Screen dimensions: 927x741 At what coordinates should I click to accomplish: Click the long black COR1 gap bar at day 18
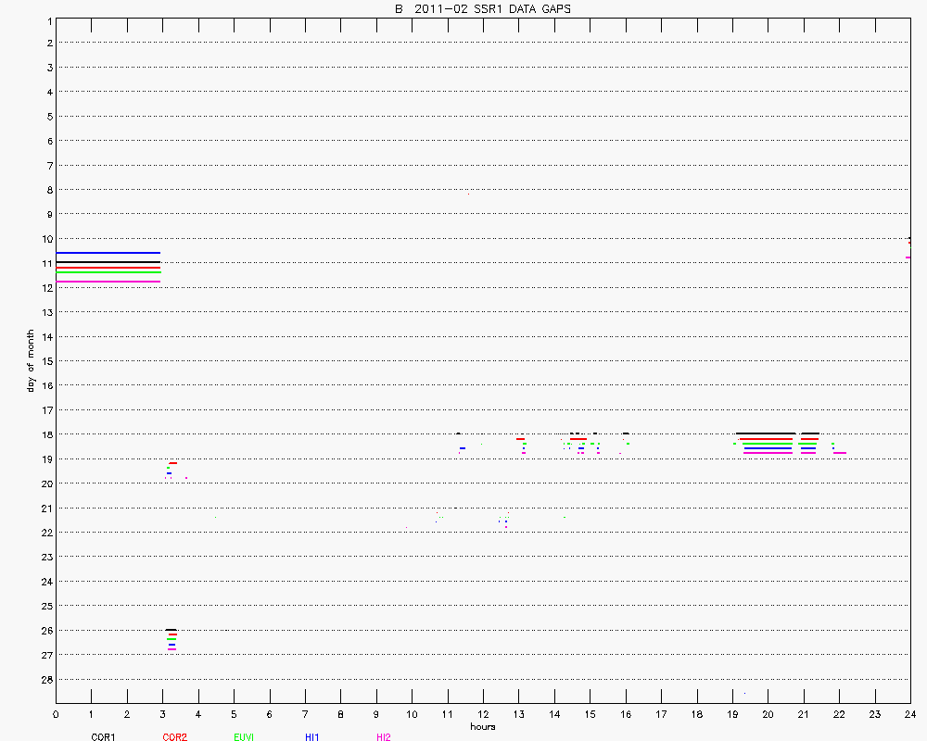[x=766, y=433]
